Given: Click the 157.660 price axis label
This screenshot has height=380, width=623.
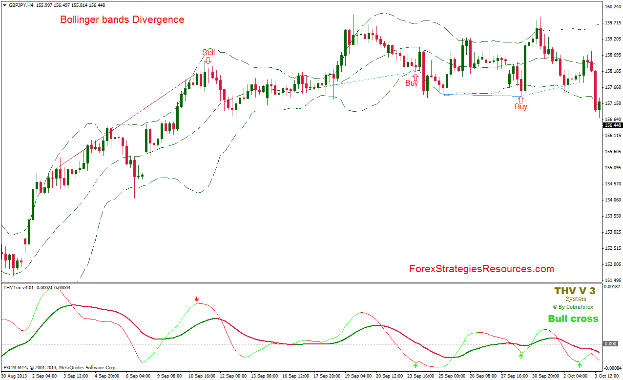Looking at the screenshot, I should (x=612, y=87).
